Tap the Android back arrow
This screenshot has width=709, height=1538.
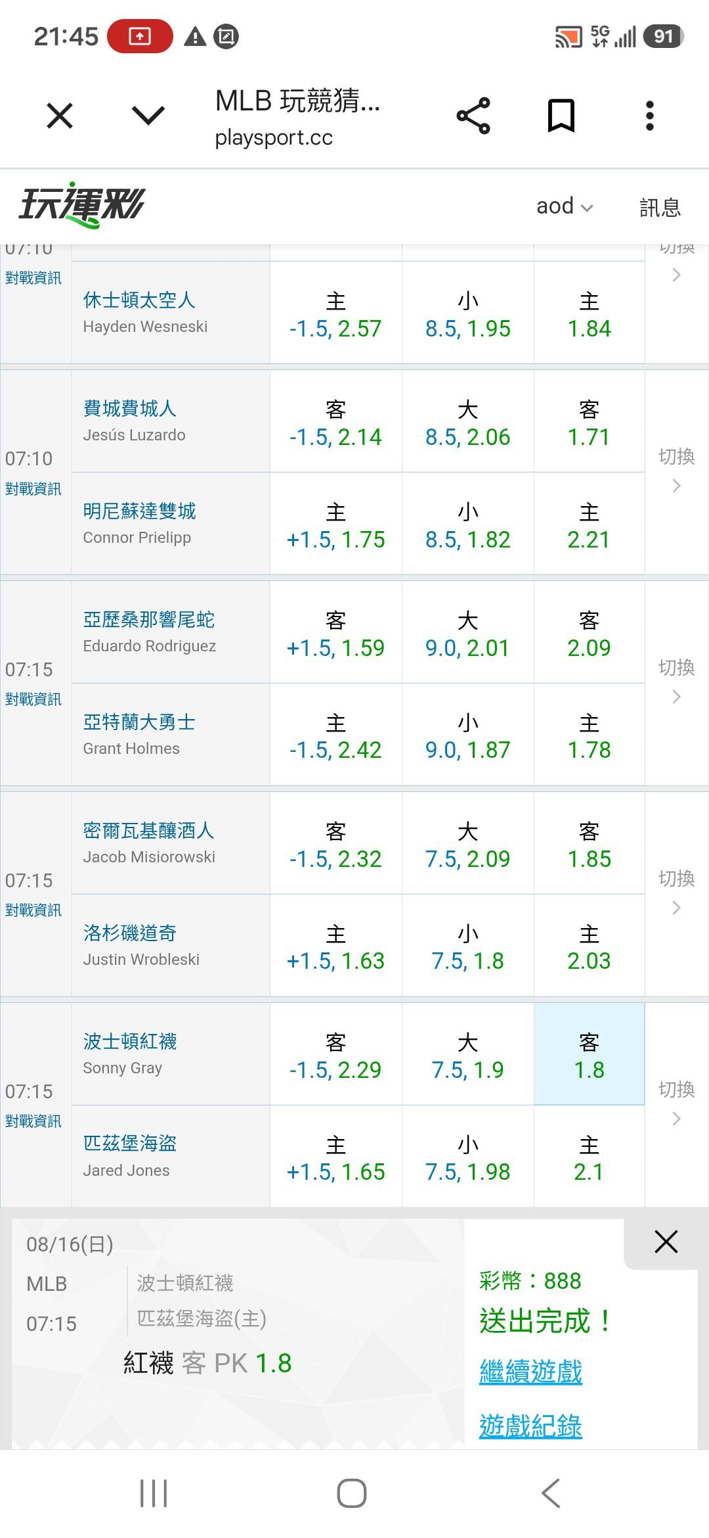coord(551,1493)
